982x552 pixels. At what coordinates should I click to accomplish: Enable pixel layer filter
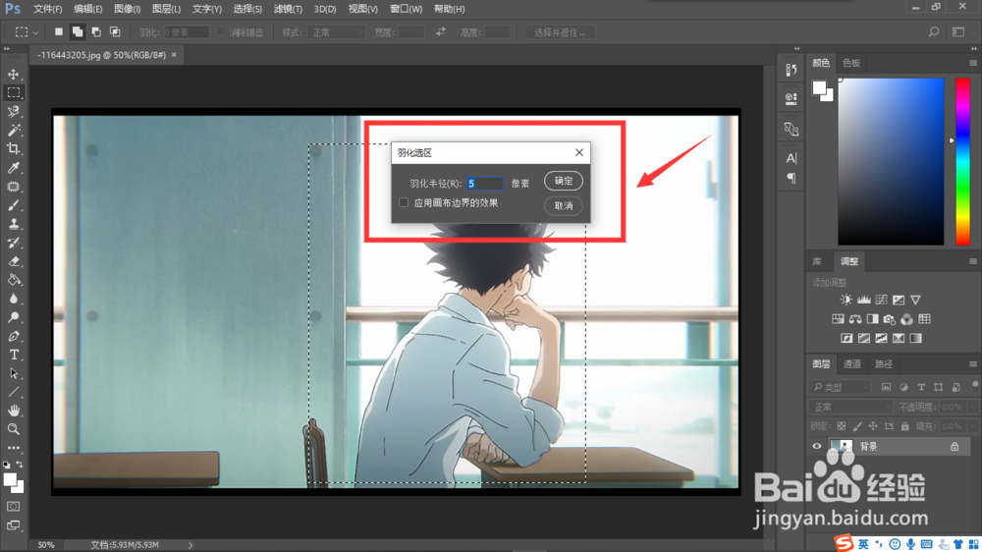886,387
